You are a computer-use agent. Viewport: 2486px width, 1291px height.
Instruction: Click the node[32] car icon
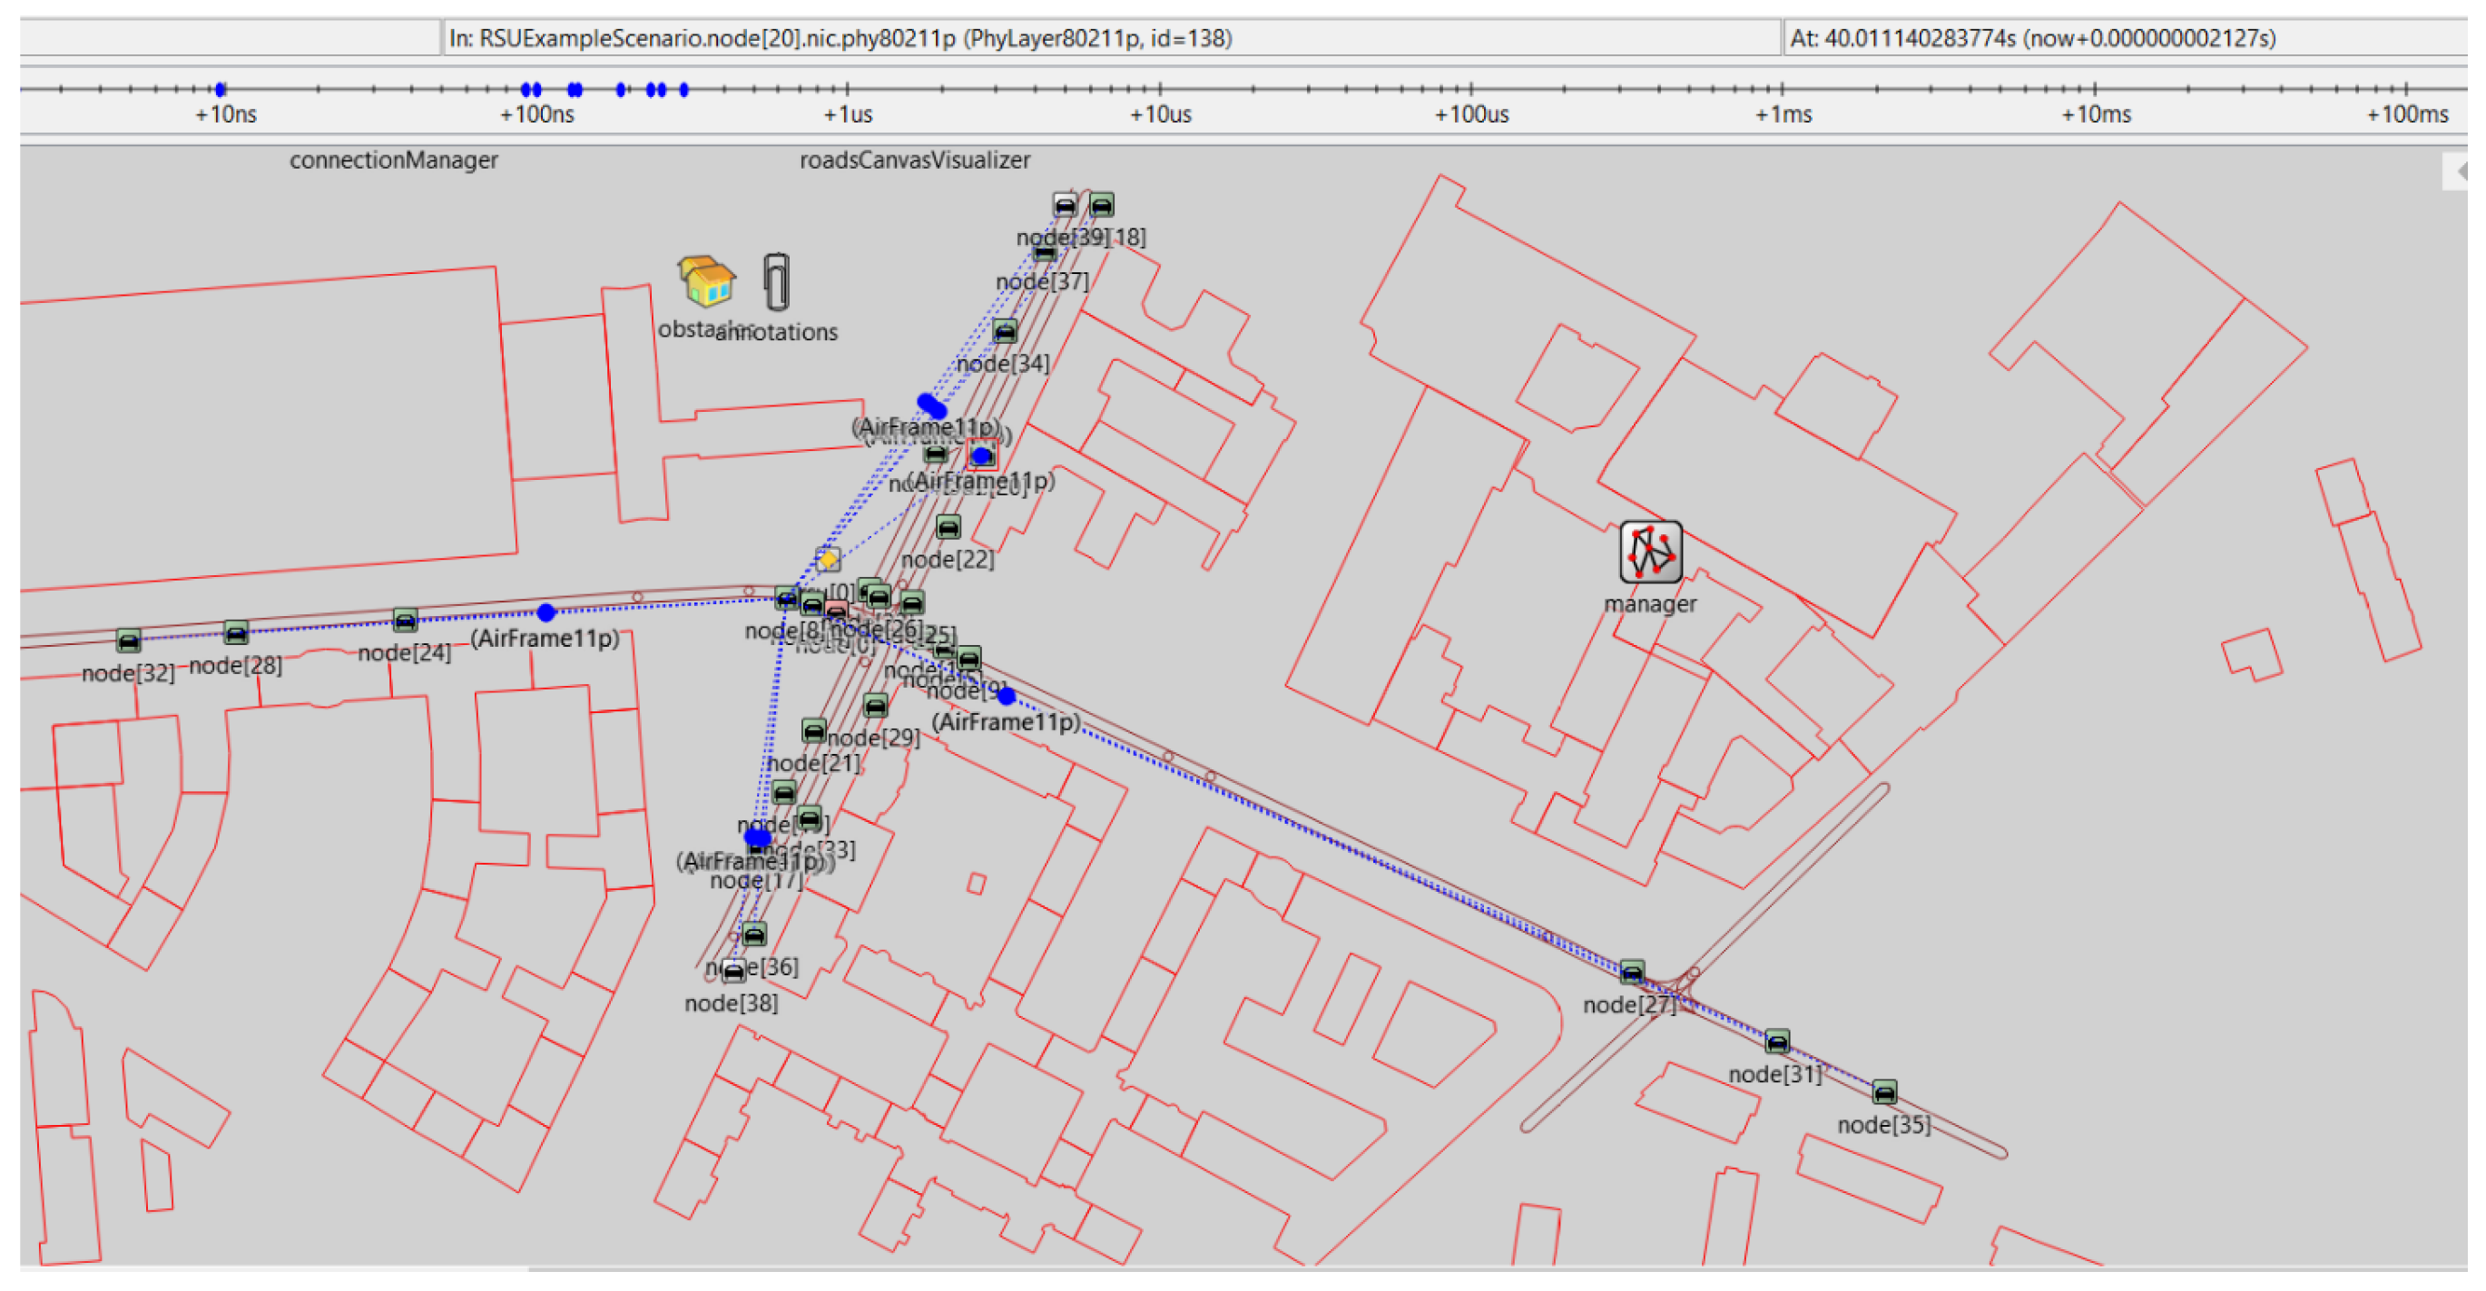coord(128,641)
